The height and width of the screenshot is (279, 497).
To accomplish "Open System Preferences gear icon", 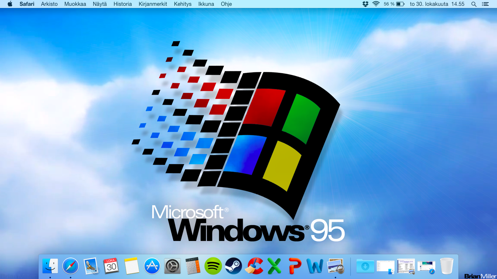I will [x=172, y=266].
